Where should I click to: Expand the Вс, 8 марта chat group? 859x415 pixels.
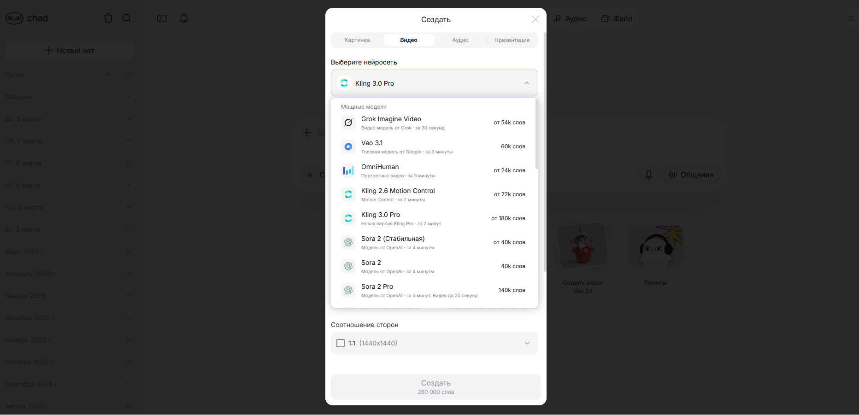(x=129, y=118)
